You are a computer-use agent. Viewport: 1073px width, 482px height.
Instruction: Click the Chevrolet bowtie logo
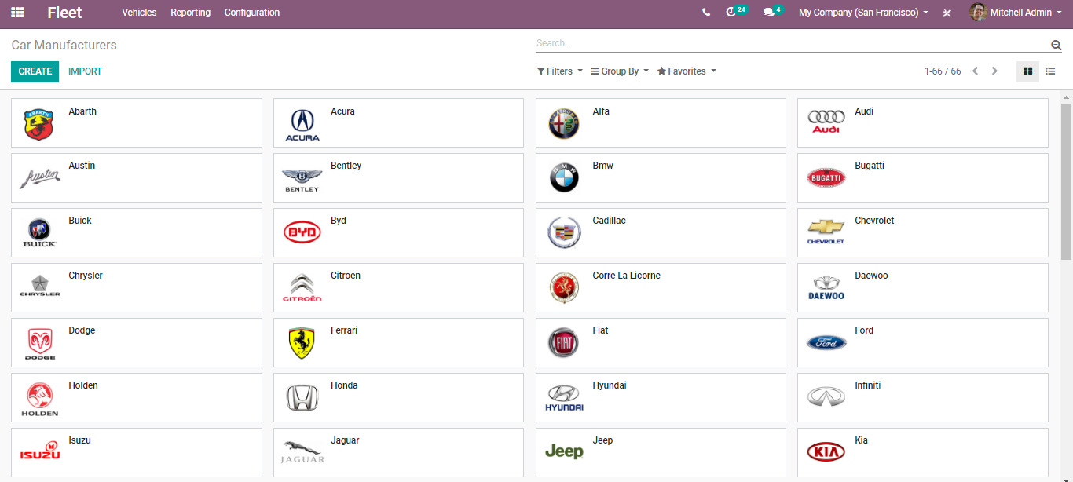point(826,232)
